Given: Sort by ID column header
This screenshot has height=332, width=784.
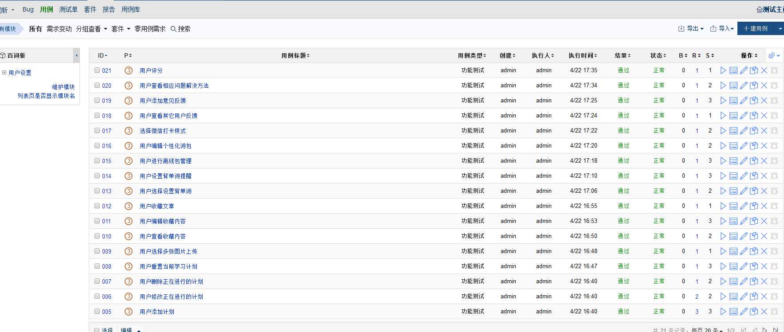Looking at the screenshot, I should pyautogui.click(x=102, y=55).
